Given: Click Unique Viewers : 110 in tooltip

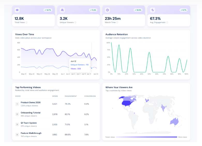Looking at the screenshot, I should pyautogui.click(x=79, y=65).
